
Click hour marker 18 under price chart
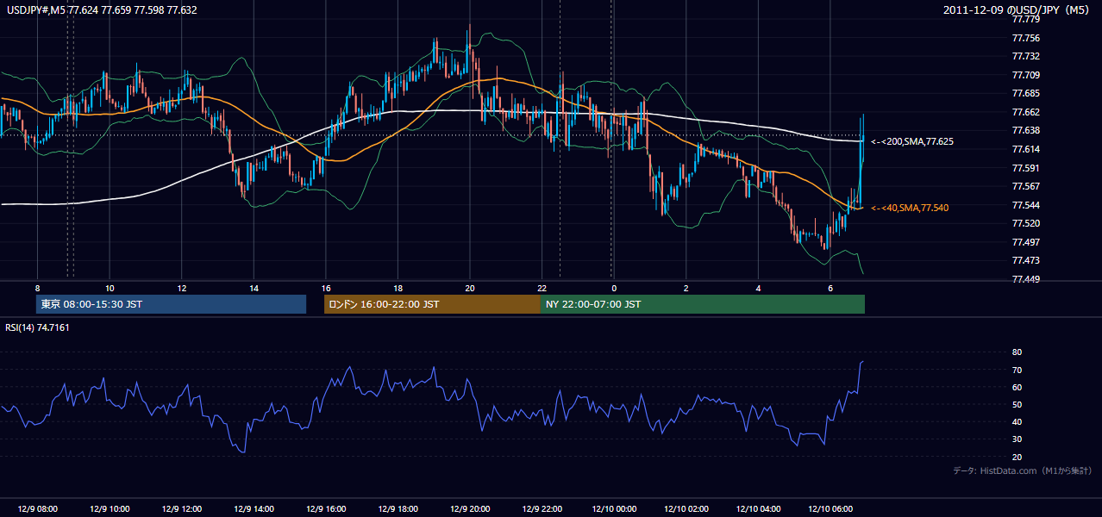pyautogui.click(x=398, y=287)
